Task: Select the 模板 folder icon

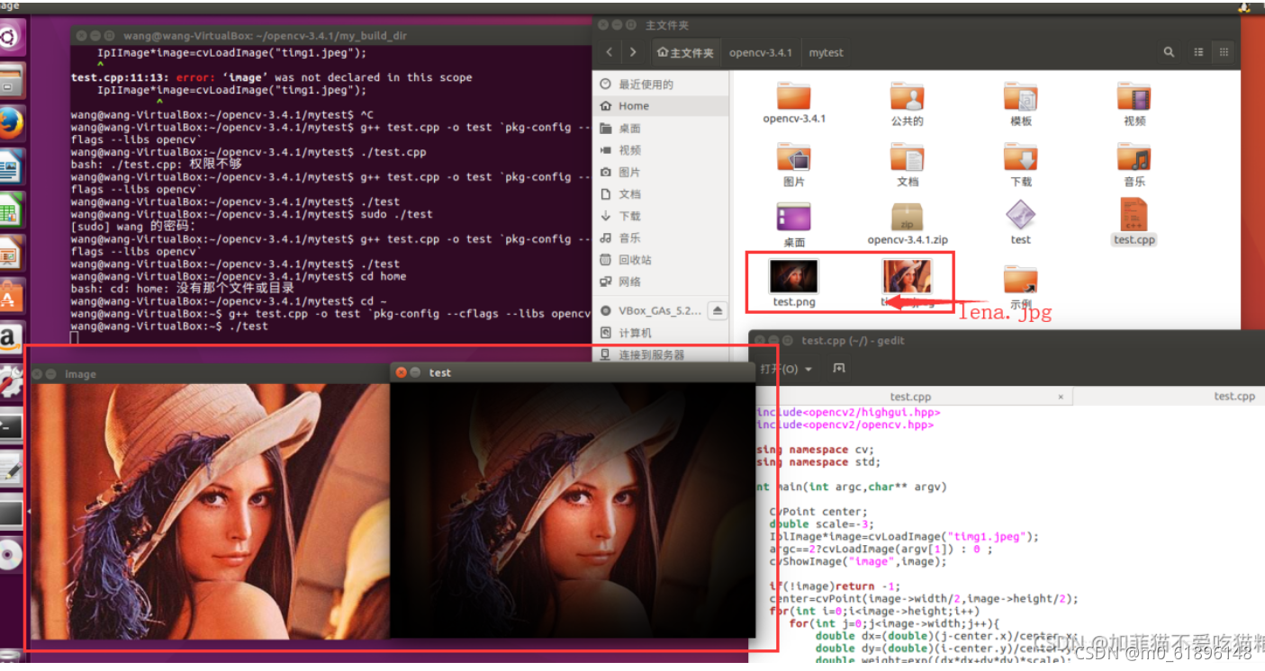Action: (1021, 96)
